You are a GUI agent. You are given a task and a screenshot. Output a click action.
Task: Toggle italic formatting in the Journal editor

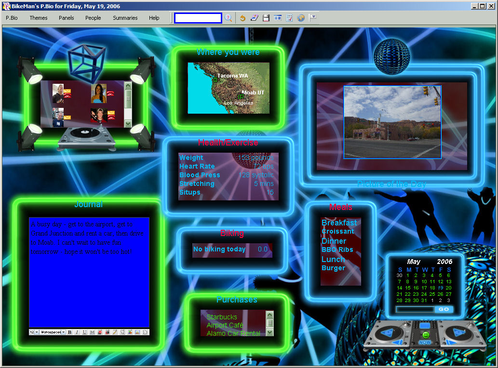[x=77, y=332]
